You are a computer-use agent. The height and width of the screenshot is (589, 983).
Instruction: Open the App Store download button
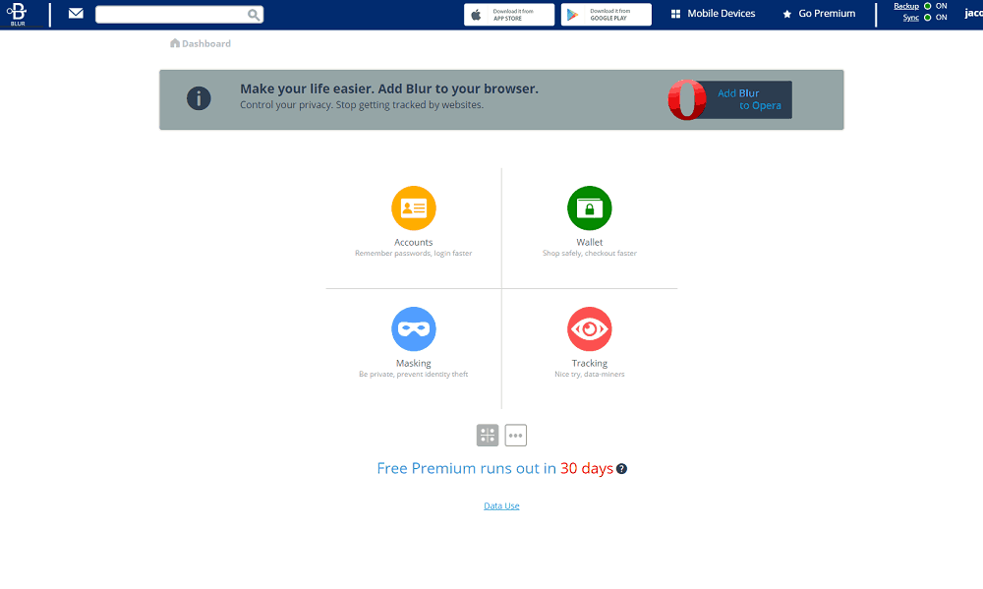coord(509,15)
